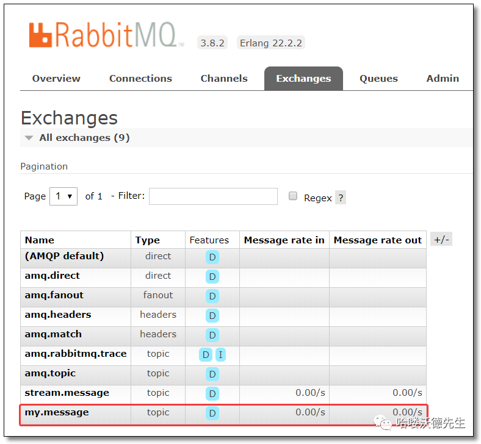Click 'topic' type in my.message row
The height and width of the screenshot is (444, 481).
coord(158,412)
